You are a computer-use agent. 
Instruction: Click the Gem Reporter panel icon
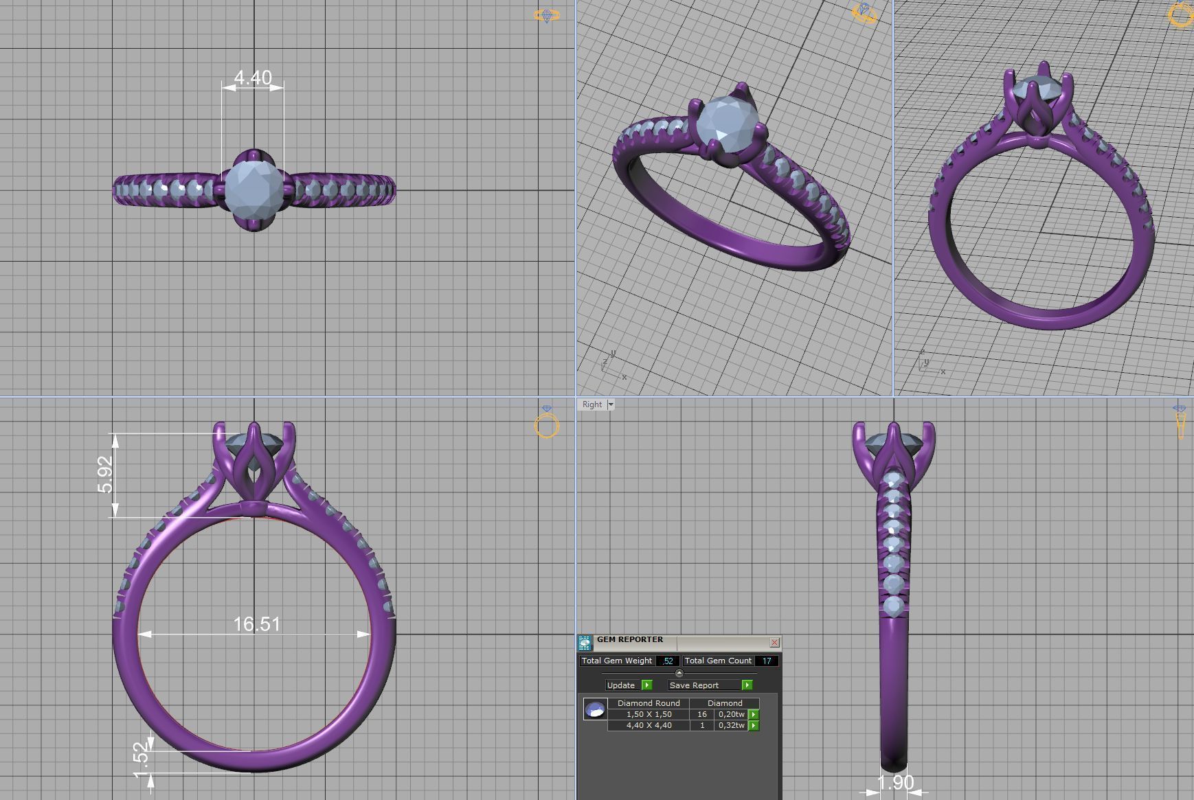point(585,643)
